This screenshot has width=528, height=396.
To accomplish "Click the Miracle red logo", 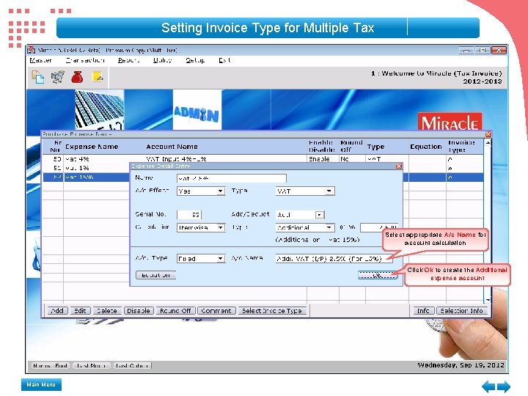I will pos(450,122).
